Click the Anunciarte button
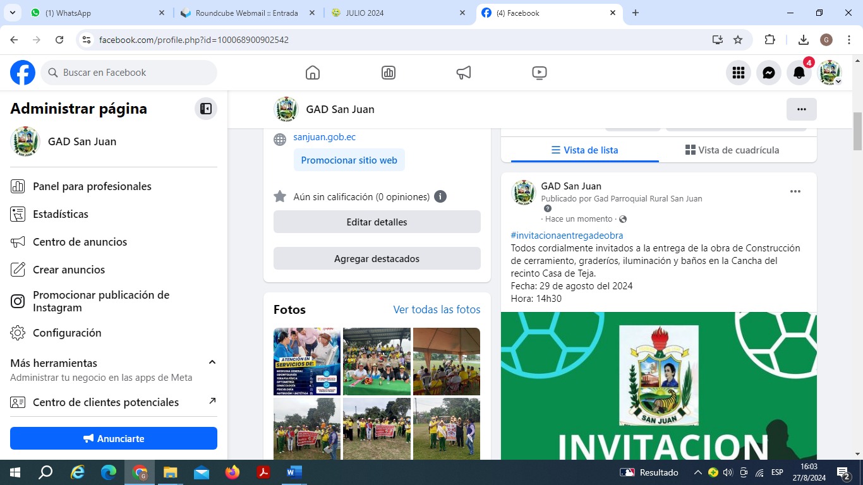863x485 pixels. click(x=114, y=438)
